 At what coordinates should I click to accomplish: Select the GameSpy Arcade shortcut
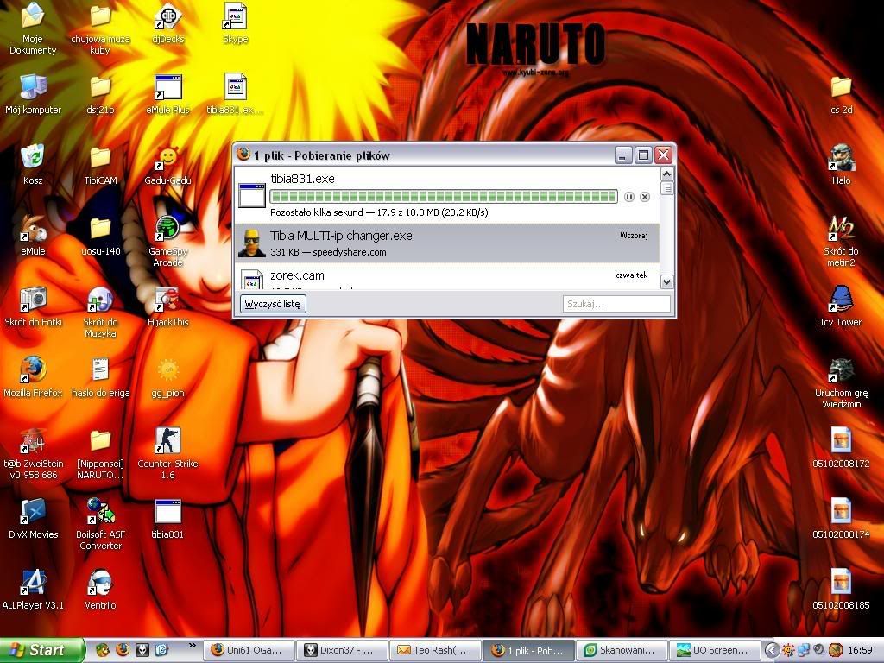click(x=168, y=242)
